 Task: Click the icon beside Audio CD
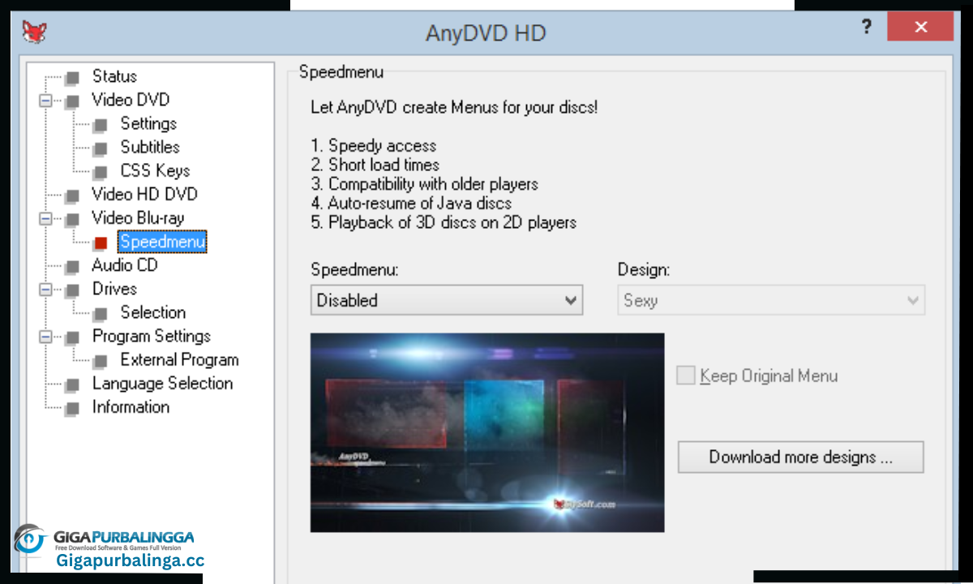pos(72,266)
